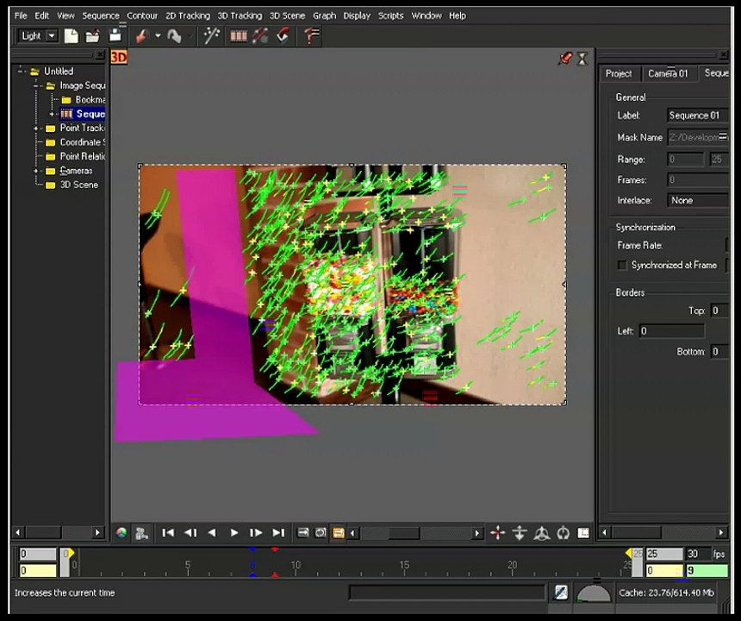This screenshot has height=621, width=741.
Task: Select the orbit view tool
Action: 542,534
